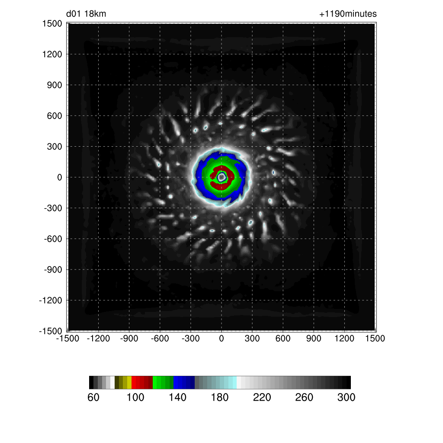Image resolution: width=443 pixels, height=443 pixels.
Task: Click the x-axis label 300
Action: point(252,338)
